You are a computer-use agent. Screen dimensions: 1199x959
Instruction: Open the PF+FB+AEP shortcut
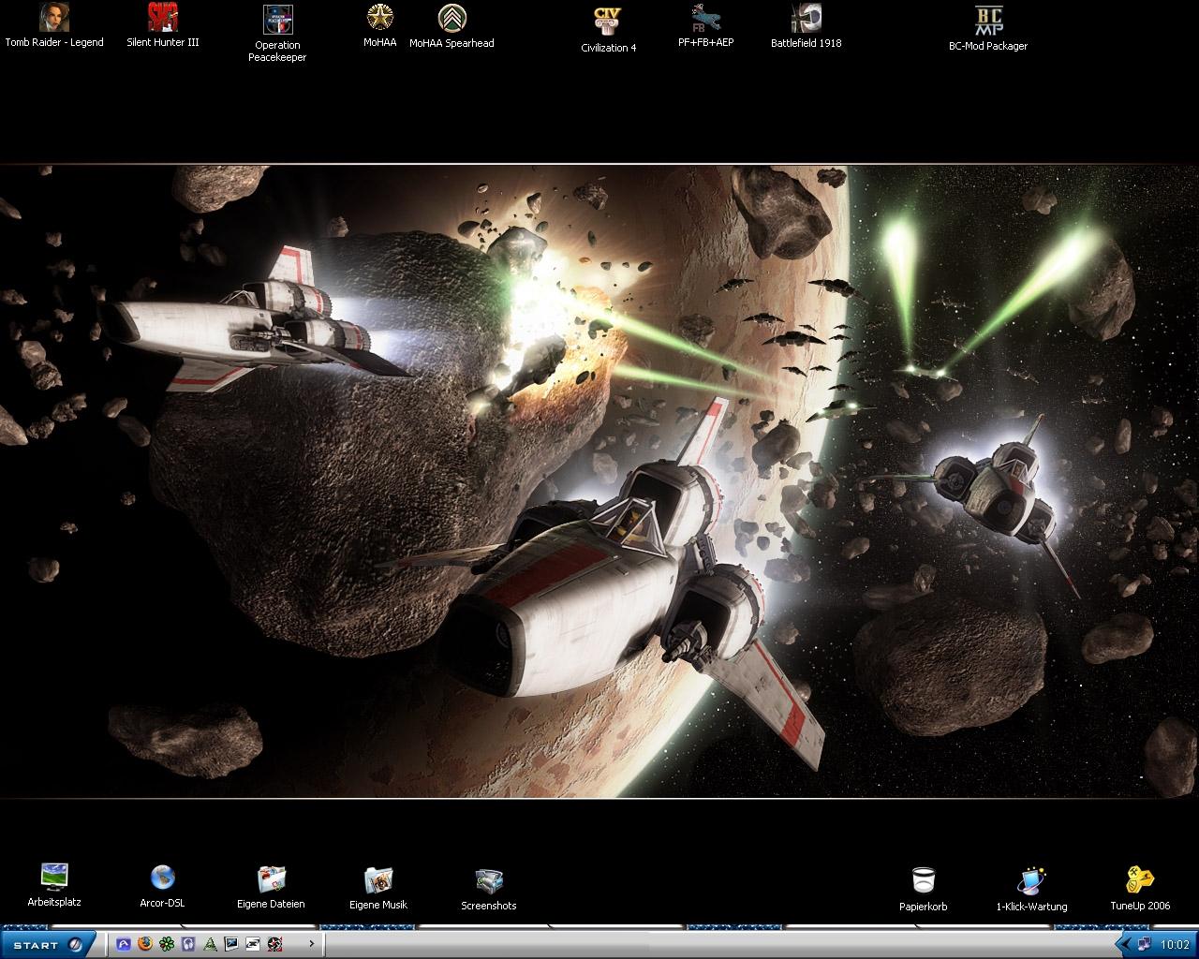[x=705, y=25]
